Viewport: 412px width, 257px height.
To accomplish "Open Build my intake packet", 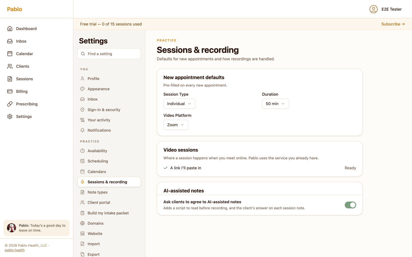I will click(x=109, y=213).
